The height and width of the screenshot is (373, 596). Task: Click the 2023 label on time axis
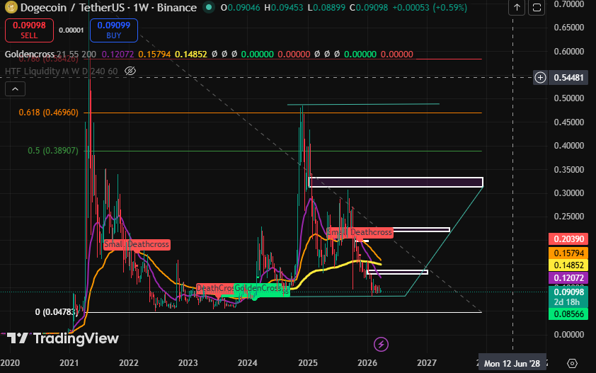tap(188, 363)
